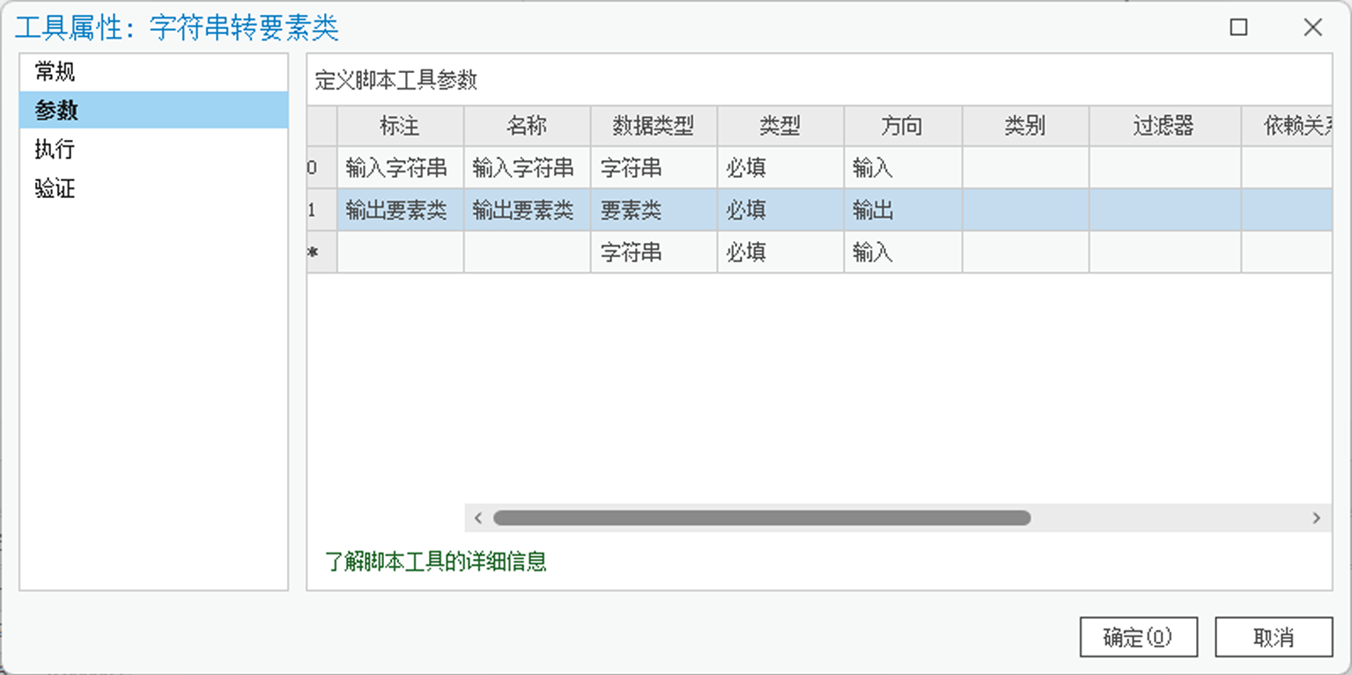
Task: Click the scrollbar left arrow
Action: [x=478, y=518]
